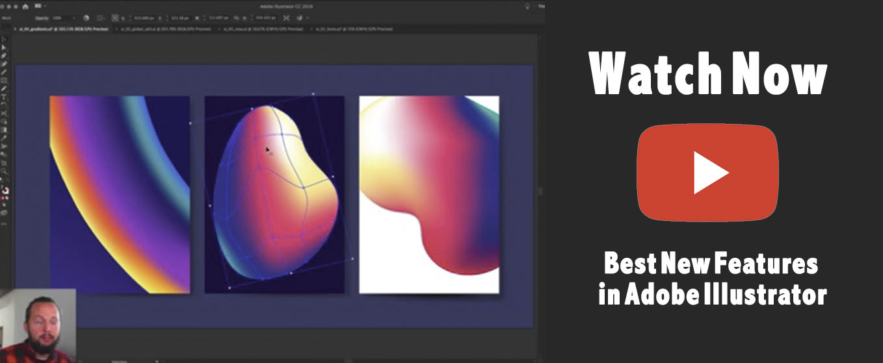Open the Recolor Artwork wheel icon
The width and height of the screenshot is (883, 363).
[x=86, y=18]
